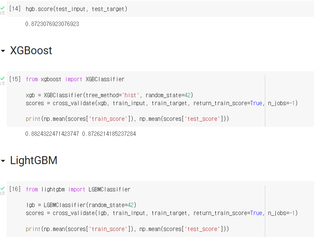This screenshot has width=314, height=240.
Task: Click the LGBMClassifier(random_state=42) line
Action: (x=81, y=205)
